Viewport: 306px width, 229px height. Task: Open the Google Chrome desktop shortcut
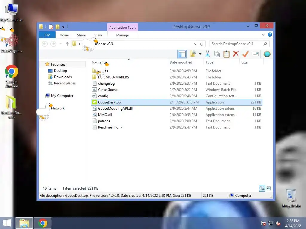tap(12, 76)
